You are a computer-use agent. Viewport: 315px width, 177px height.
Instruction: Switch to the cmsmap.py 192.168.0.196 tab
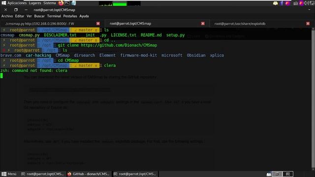(52, 24)
